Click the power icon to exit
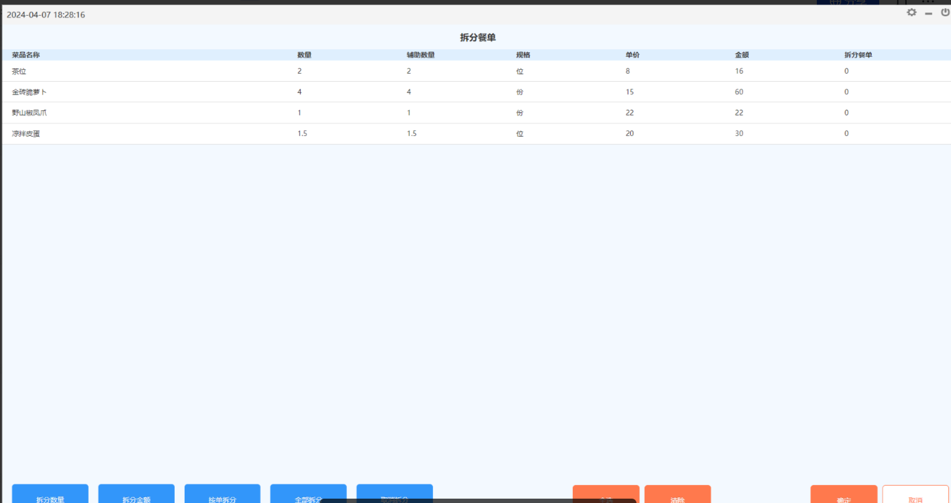 coord(945,12)
